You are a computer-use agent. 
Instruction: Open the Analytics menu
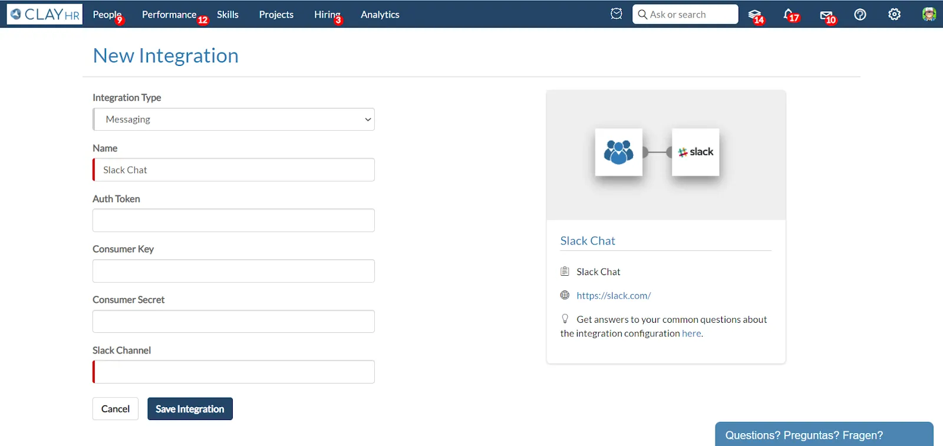[x=380, y=14]
